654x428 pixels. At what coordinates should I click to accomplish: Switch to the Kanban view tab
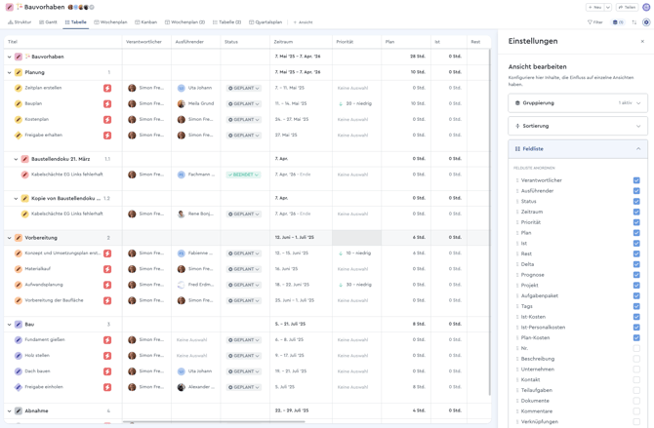point(146,22)
